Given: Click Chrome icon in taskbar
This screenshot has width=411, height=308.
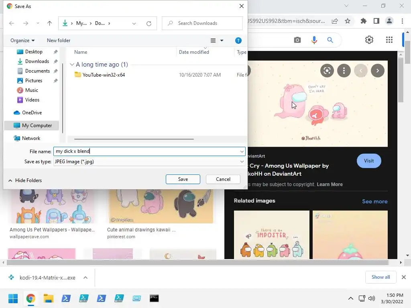Looking at the screenshot, I should (31, 298).
